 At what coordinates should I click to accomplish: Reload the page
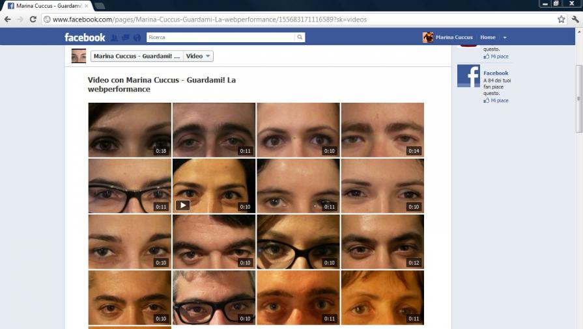tap(33, 20)
